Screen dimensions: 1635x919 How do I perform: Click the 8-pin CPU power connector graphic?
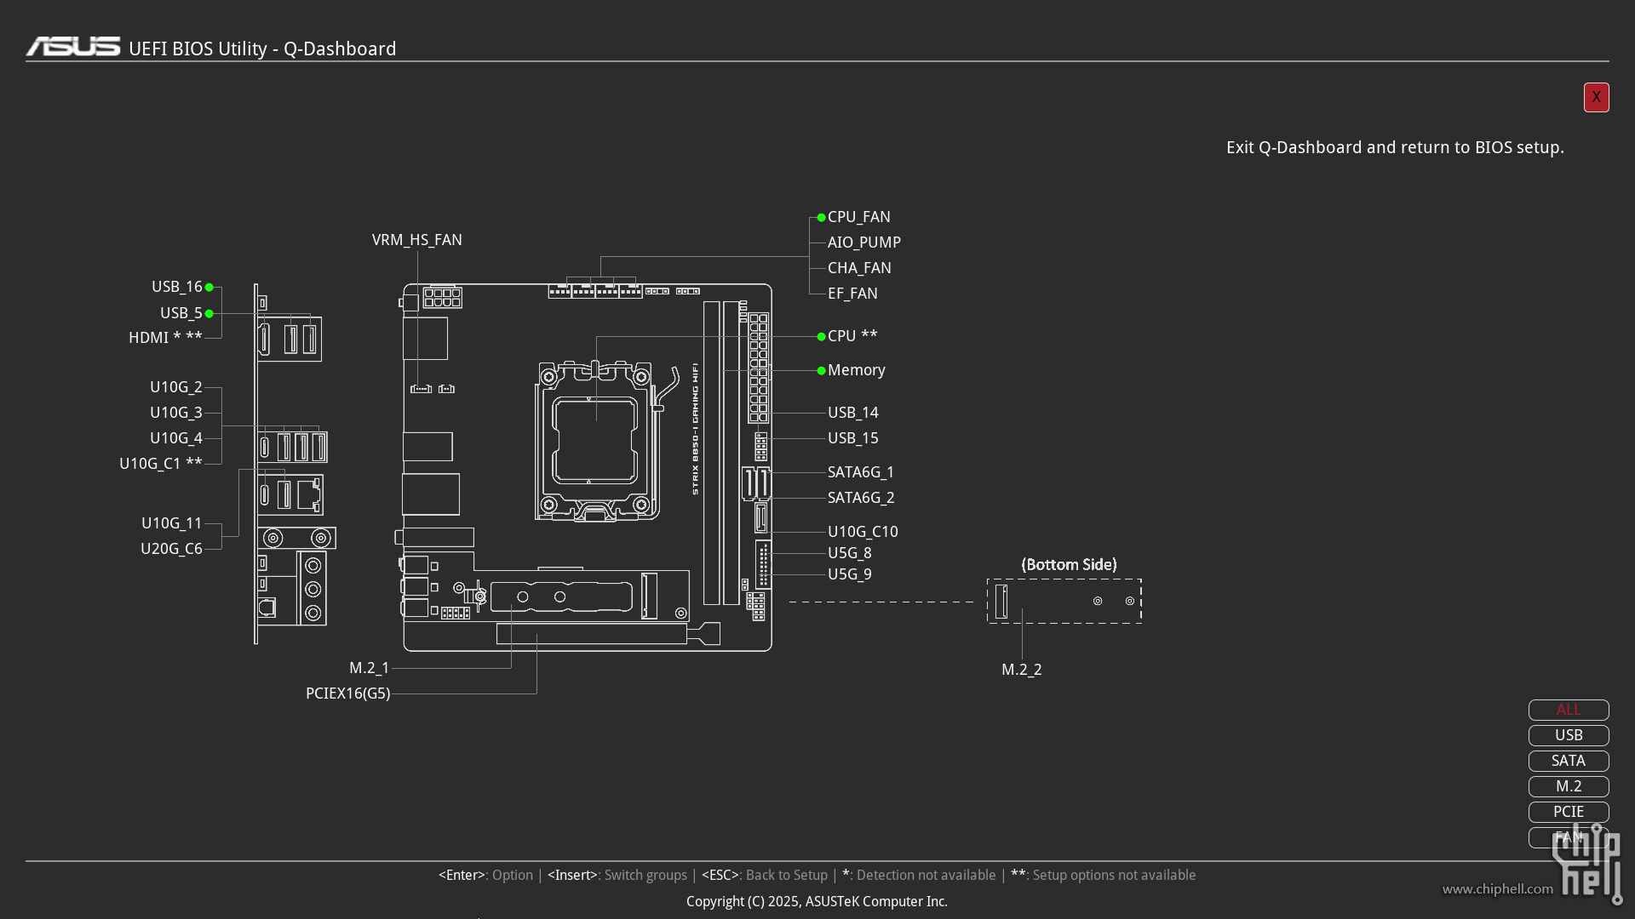[x=443, y=297]
